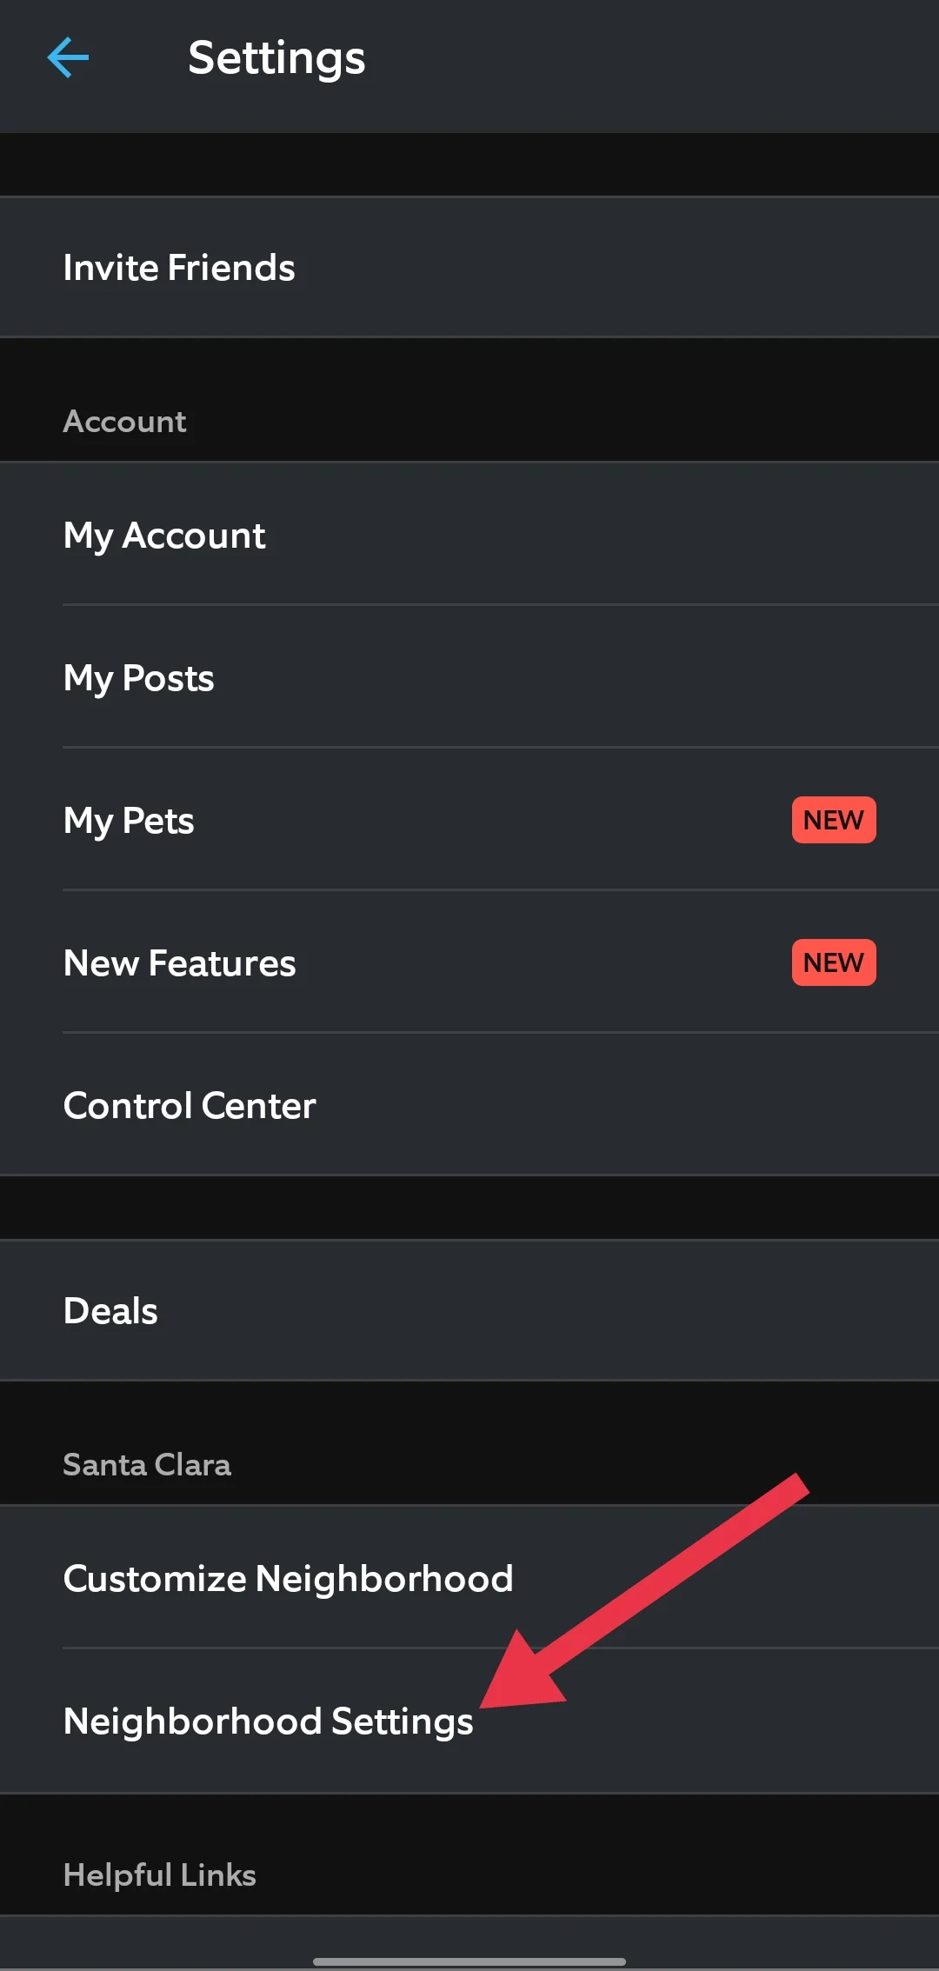Open the New Features entry

[x=180, y=963]
